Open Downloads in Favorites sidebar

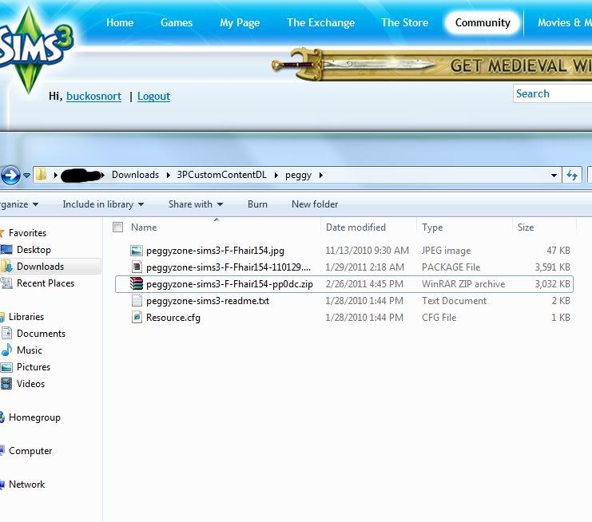pyautogui.click(x=40, y=267)
